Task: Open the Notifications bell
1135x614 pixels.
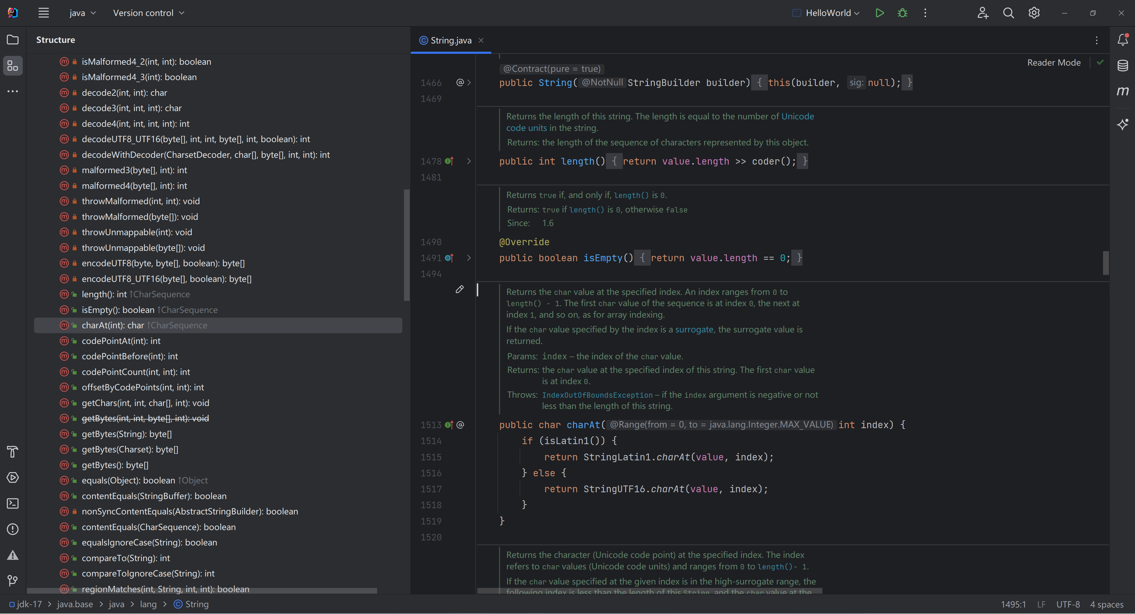Action: tap(1123, 40)
